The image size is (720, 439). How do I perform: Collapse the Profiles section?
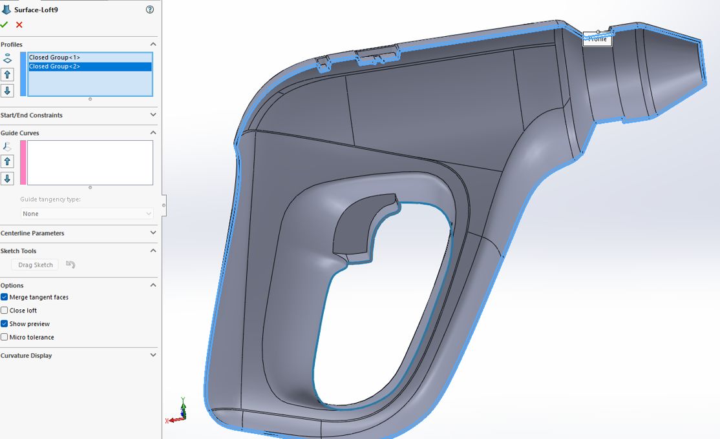[153, 44]
